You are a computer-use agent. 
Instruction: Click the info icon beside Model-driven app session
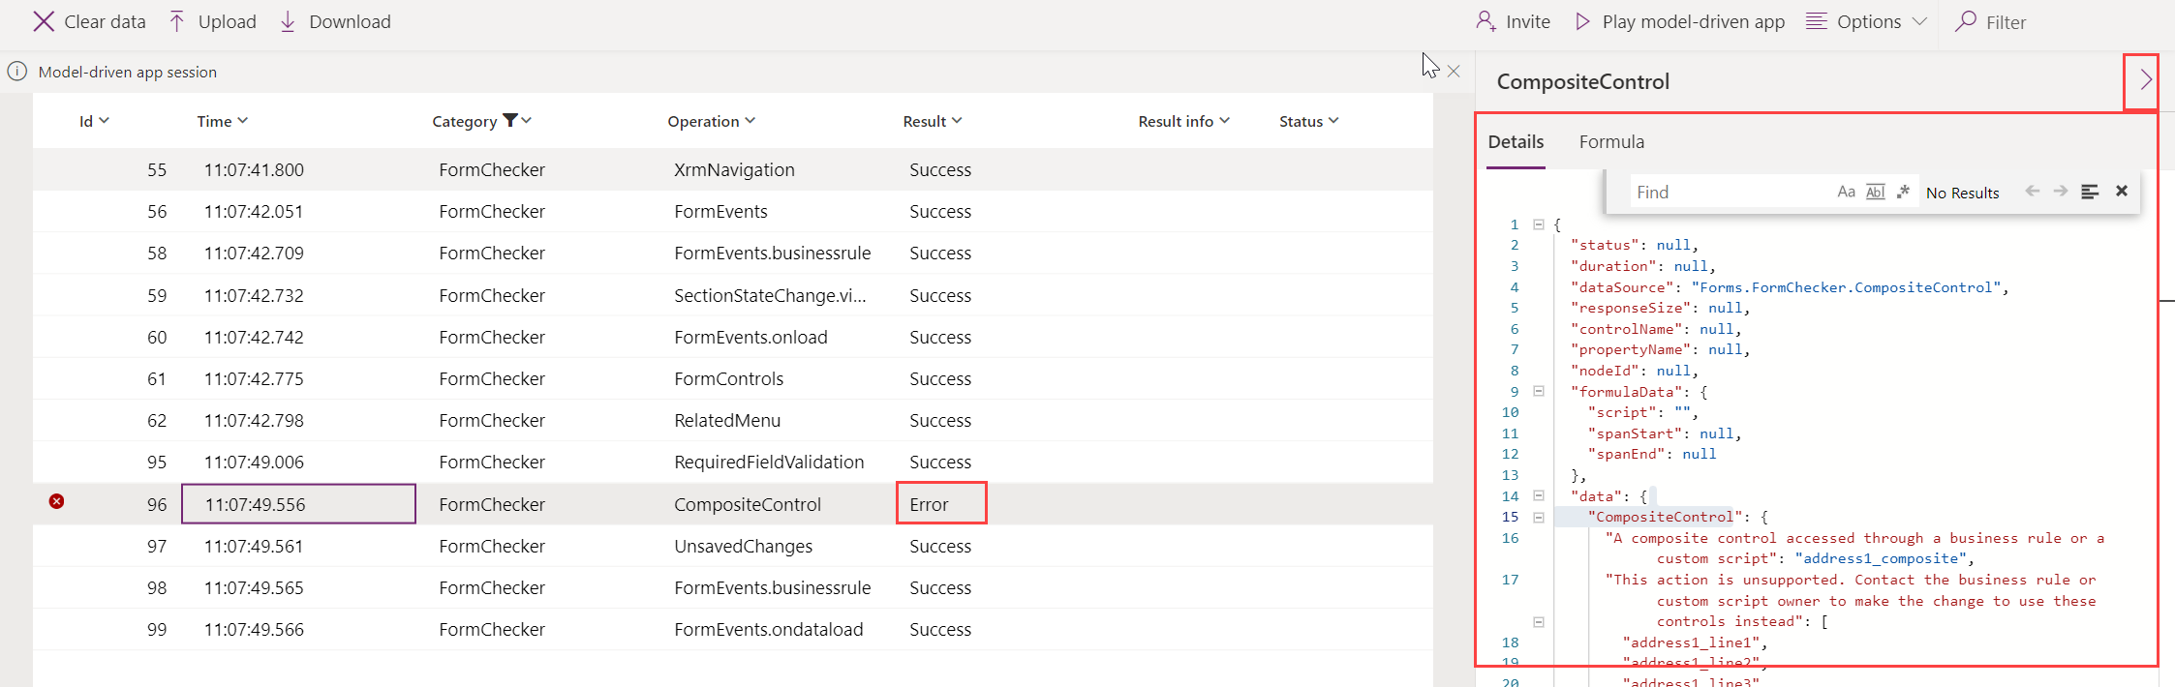(17, 72)
